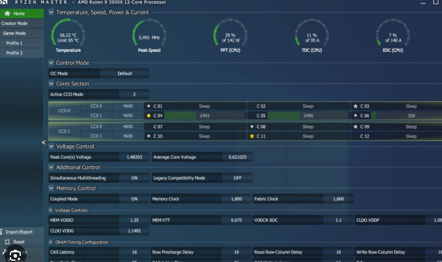
Task: Toggle Legacy Compatibility Mode OFF
Action: tap(238, 178)
